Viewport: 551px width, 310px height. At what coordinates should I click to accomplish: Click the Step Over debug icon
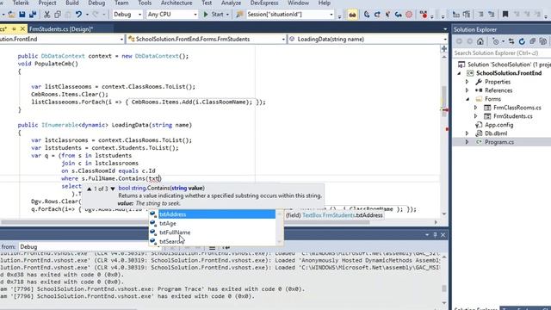click(377, 15)
